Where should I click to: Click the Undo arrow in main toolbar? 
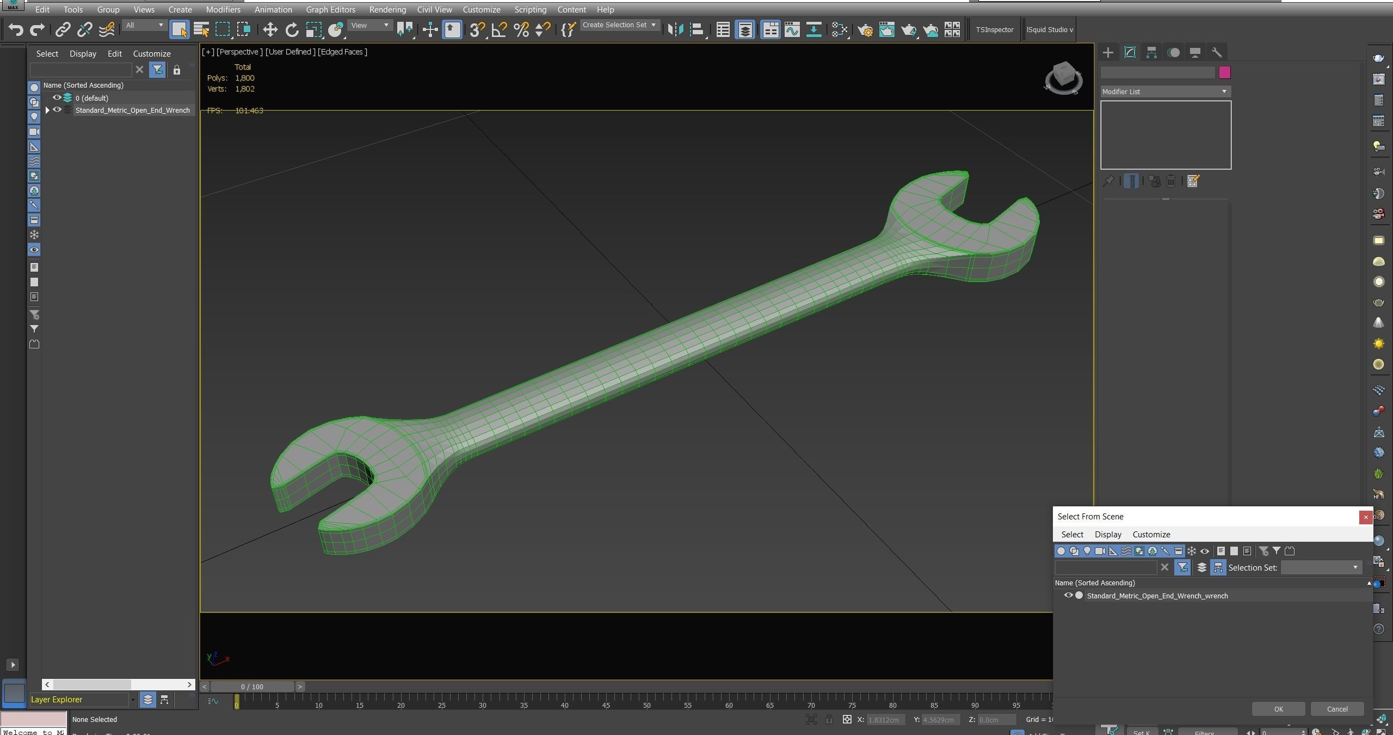point(16,29)
